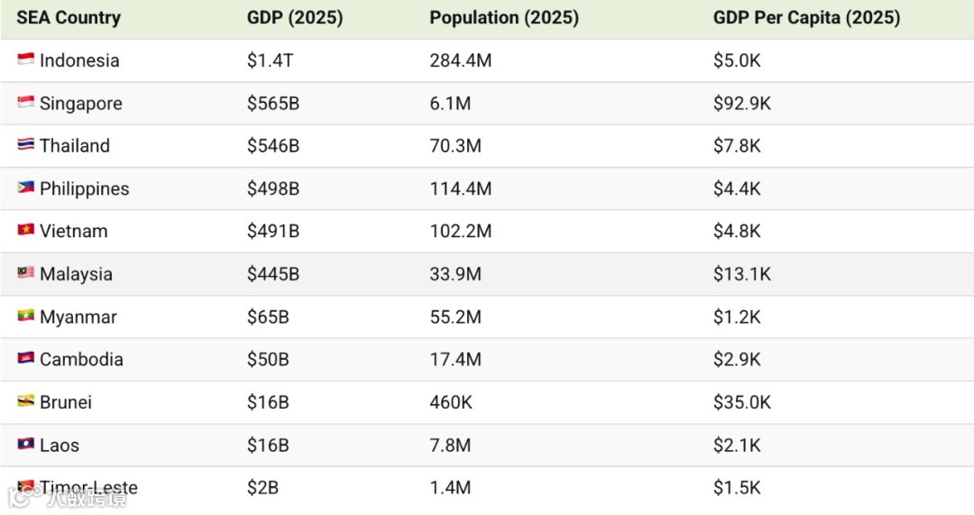Select the Population (2025) column header

click(x=504, y=18)
